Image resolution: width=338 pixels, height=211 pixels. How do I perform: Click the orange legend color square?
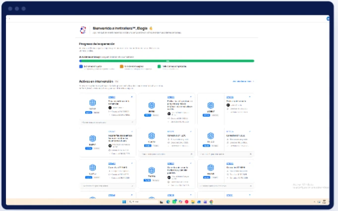coord(121,66)
